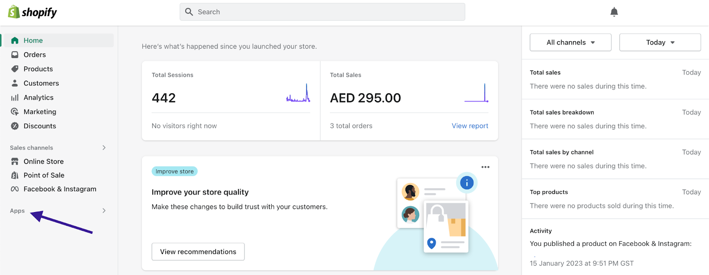This screenshot has height=275, width=709.
Task: Click into the Search field
Action: click(322, 12)
